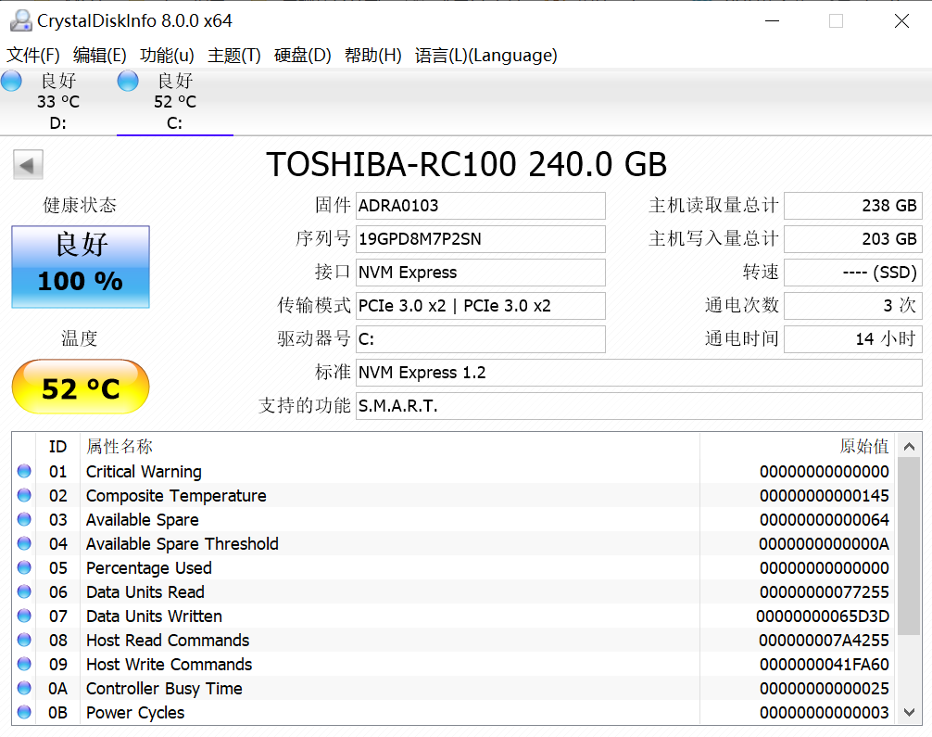932x737 pixels.
Task: Click the total host reads value 238 GB
Action: click(x=853, y=206)
